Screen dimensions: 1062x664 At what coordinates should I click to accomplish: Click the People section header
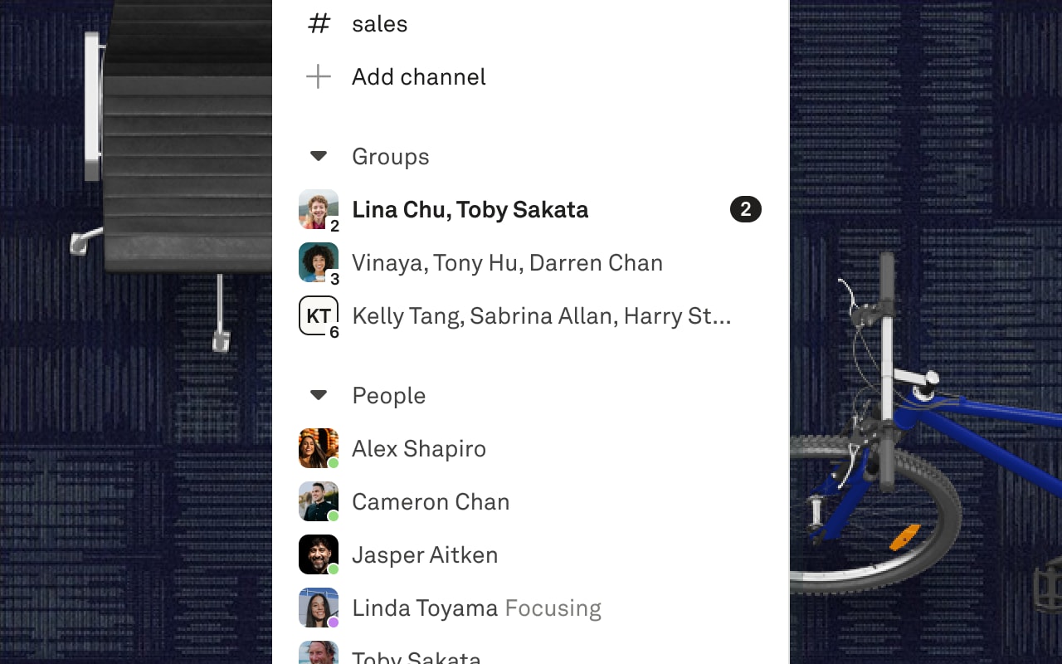pyautogui.click(x=388, y=396)
